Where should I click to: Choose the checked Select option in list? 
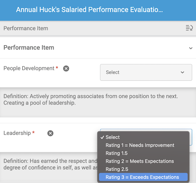click(143, 137)
